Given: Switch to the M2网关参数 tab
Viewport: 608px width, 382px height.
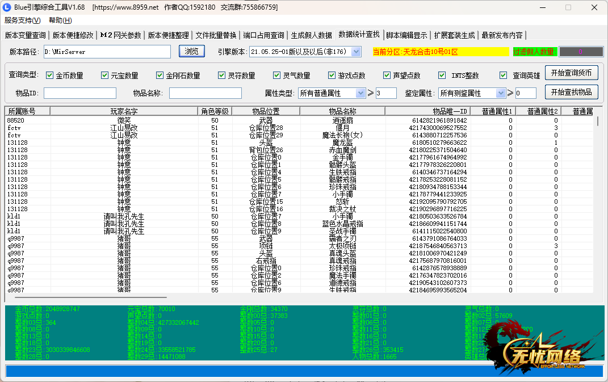Looking at the screenshot, I should tap(120, 35).
